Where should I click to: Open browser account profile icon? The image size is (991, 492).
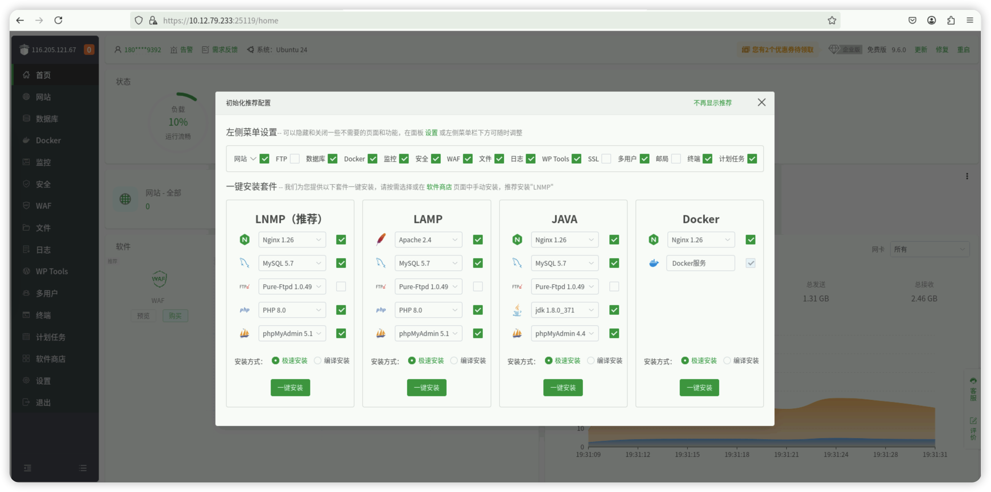(931, 20)
